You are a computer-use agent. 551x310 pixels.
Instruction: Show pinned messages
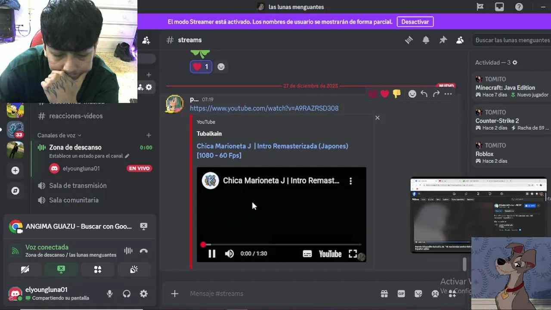point(443,40)
